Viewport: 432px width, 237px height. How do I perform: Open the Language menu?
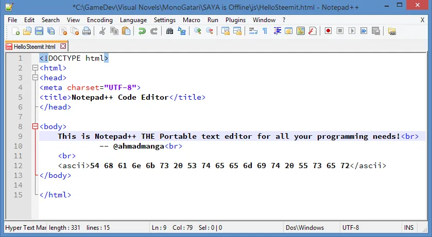133,20
